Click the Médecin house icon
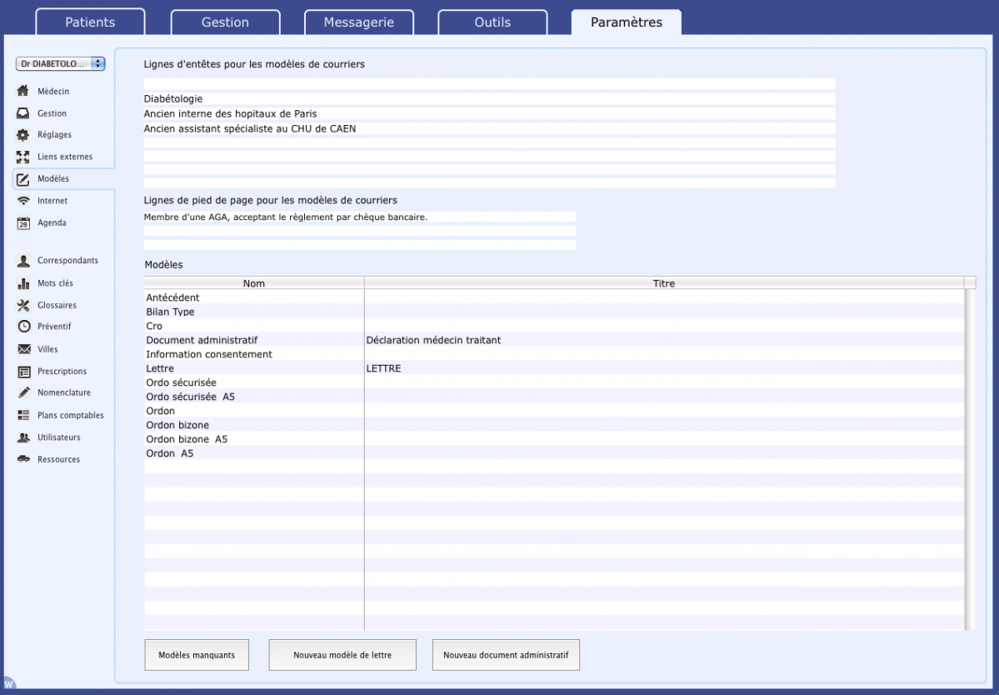 (x=23, y=91)
